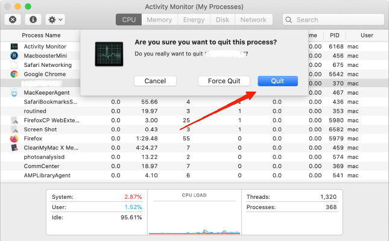Screen dimensions: 389x241
Task: Open the Network tab
Action: pos(253,20)
